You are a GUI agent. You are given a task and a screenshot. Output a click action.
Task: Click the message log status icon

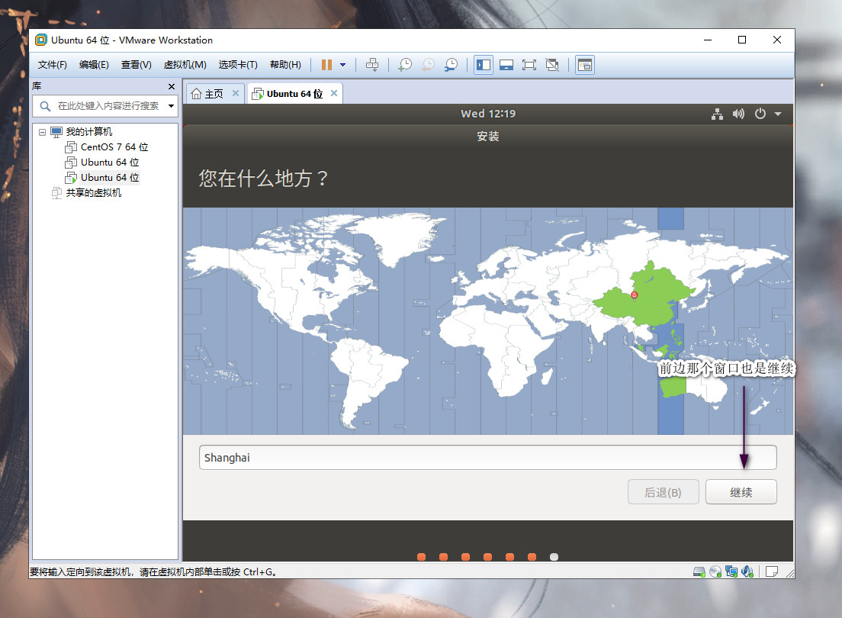[x=772, y=571]
